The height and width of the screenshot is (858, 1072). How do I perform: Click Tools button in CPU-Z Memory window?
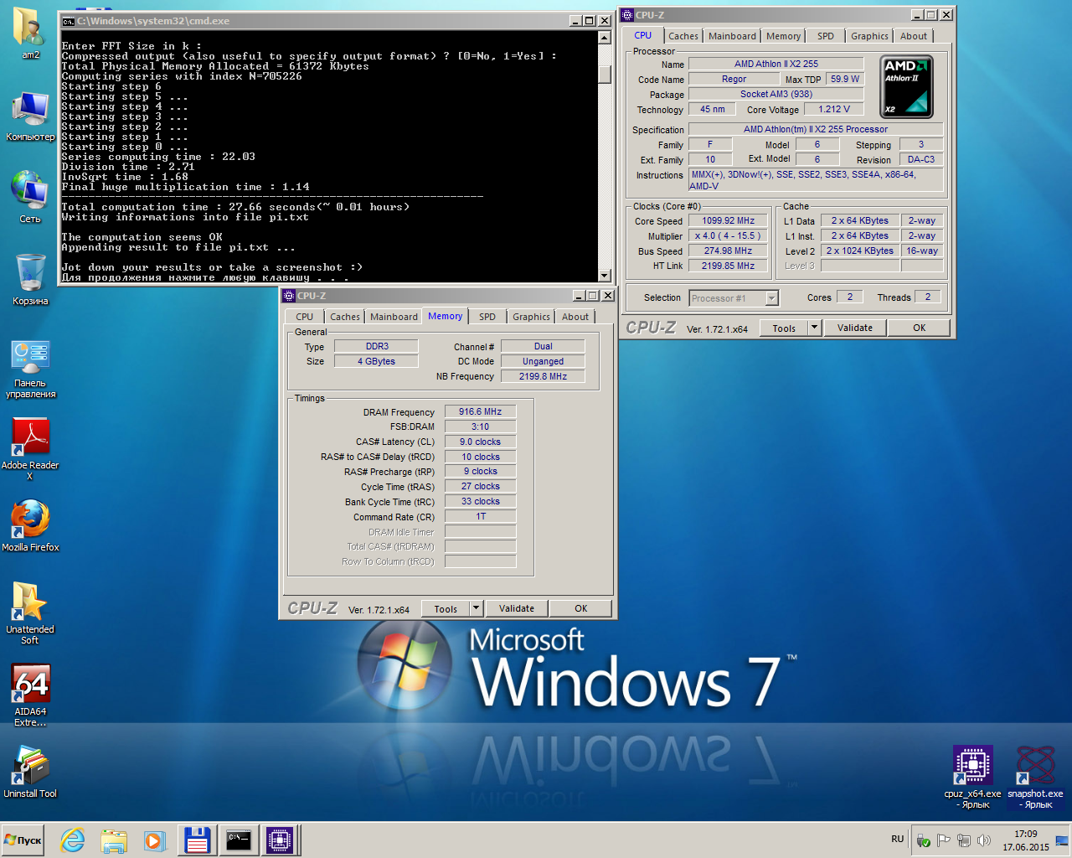(x=446, y=609)
